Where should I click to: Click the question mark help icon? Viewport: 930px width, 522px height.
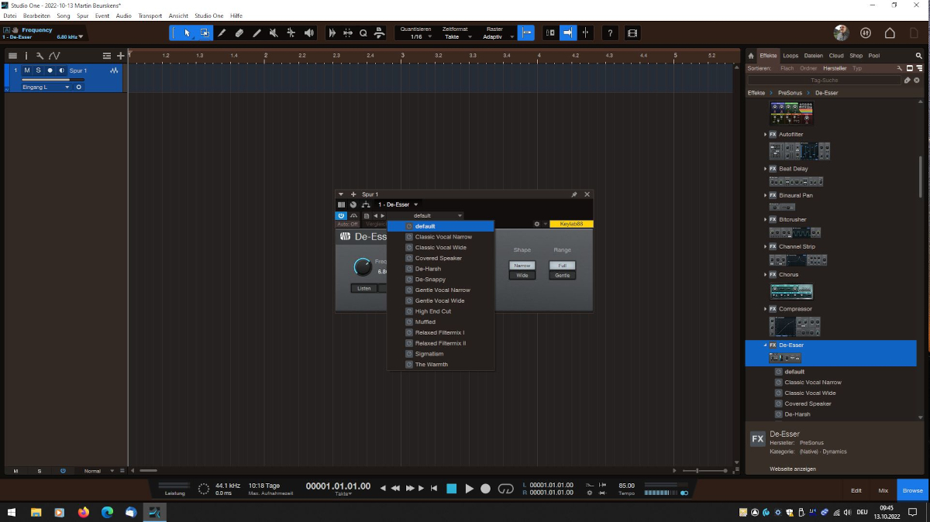[x=611, y=33]
